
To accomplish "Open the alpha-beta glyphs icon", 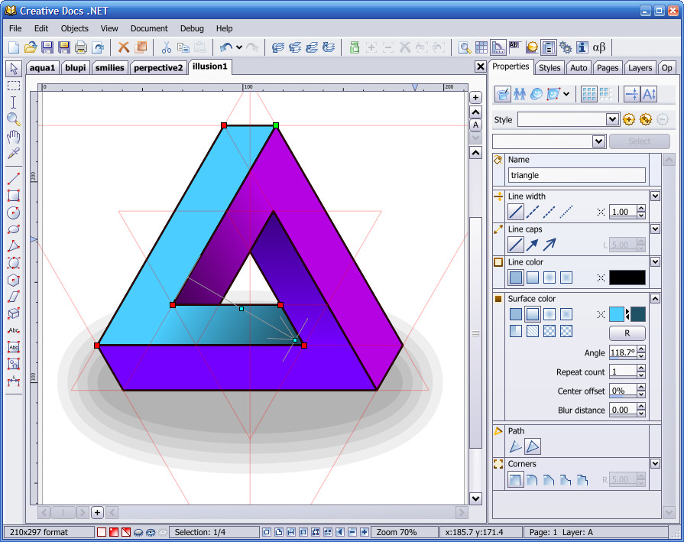I will click(x=599, y=47).
